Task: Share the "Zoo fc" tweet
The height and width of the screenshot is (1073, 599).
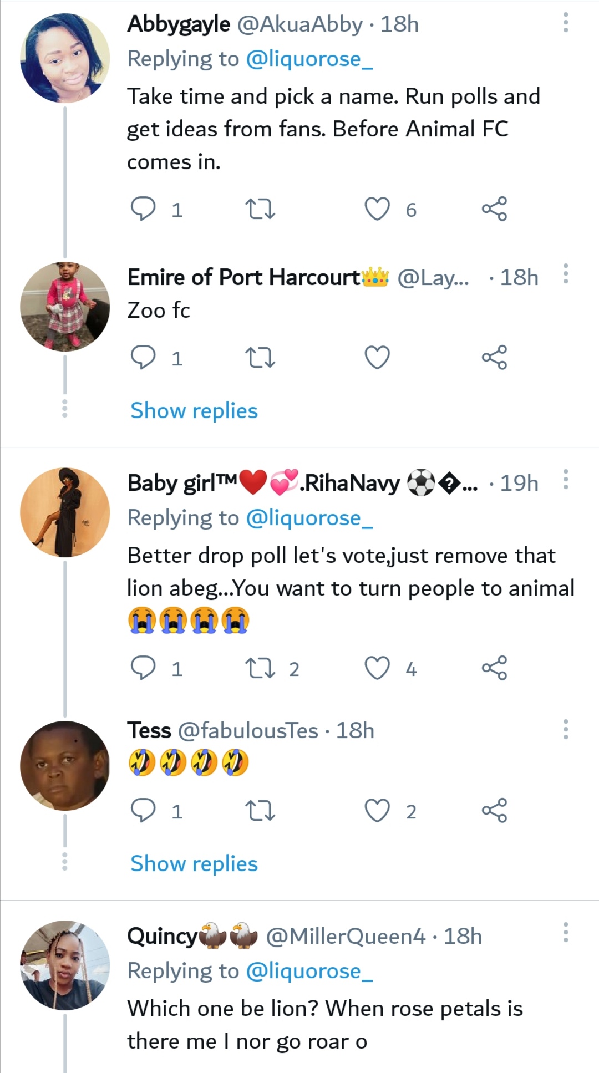Action: 494,358
